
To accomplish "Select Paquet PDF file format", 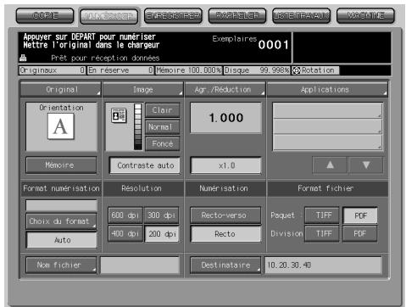I will [360, 215].
